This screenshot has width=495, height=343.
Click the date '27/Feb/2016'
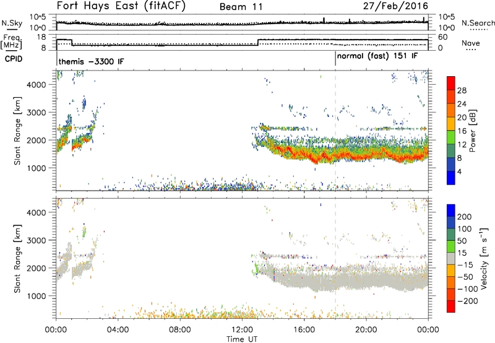[x=395, y=6]
